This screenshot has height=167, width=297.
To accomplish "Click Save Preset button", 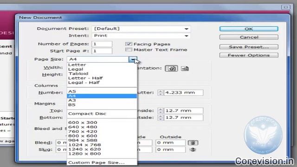I will click(x=249, y=47).
